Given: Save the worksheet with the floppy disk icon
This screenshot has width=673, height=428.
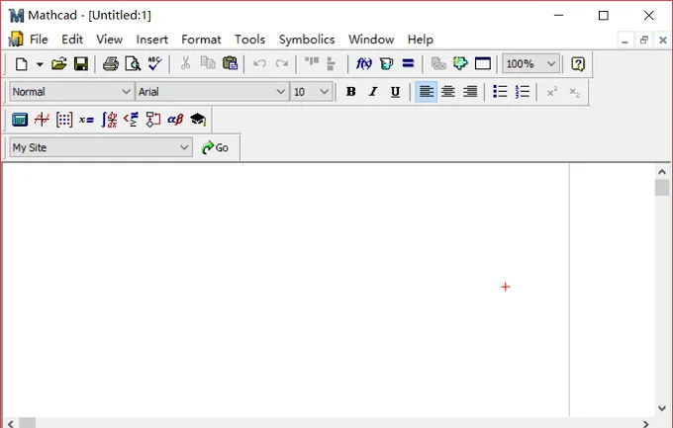Looking at the screenshot, I should pos(81,64).
